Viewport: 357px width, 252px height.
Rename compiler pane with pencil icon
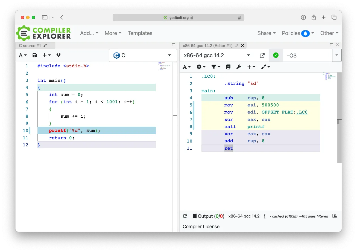click(x=236, y=46)
